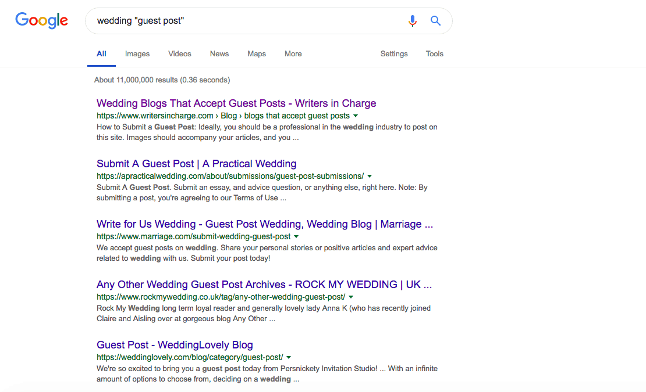
Task: Expand dropdown arrow beside marriage.com URL
Action: (296, 237)
